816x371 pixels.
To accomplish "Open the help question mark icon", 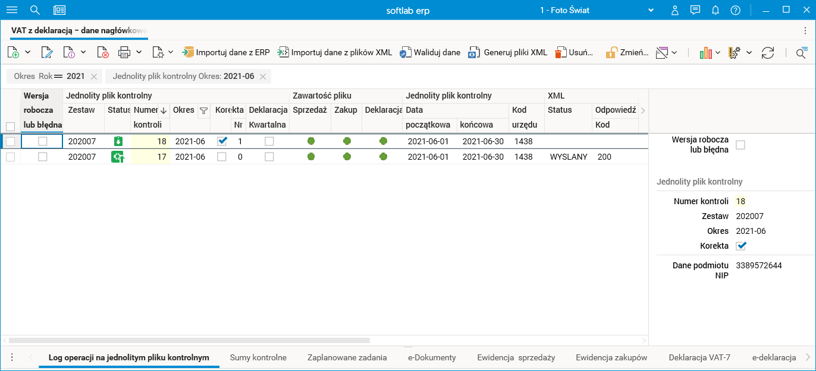I will (736, 10).
